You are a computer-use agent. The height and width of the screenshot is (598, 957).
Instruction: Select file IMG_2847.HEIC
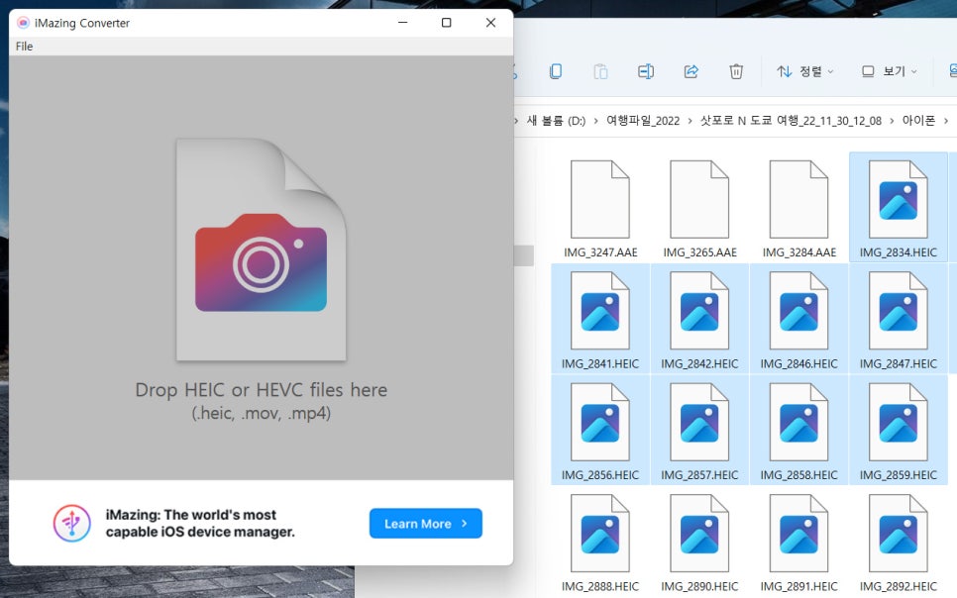(x=899, y=320)
